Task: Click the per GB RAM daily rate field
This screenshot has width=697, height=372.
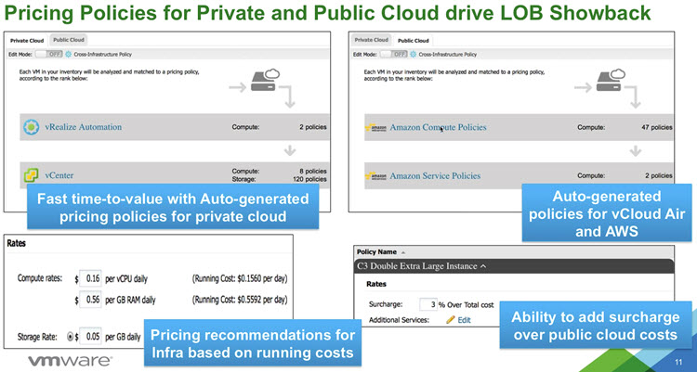Action: click(90, 300)
